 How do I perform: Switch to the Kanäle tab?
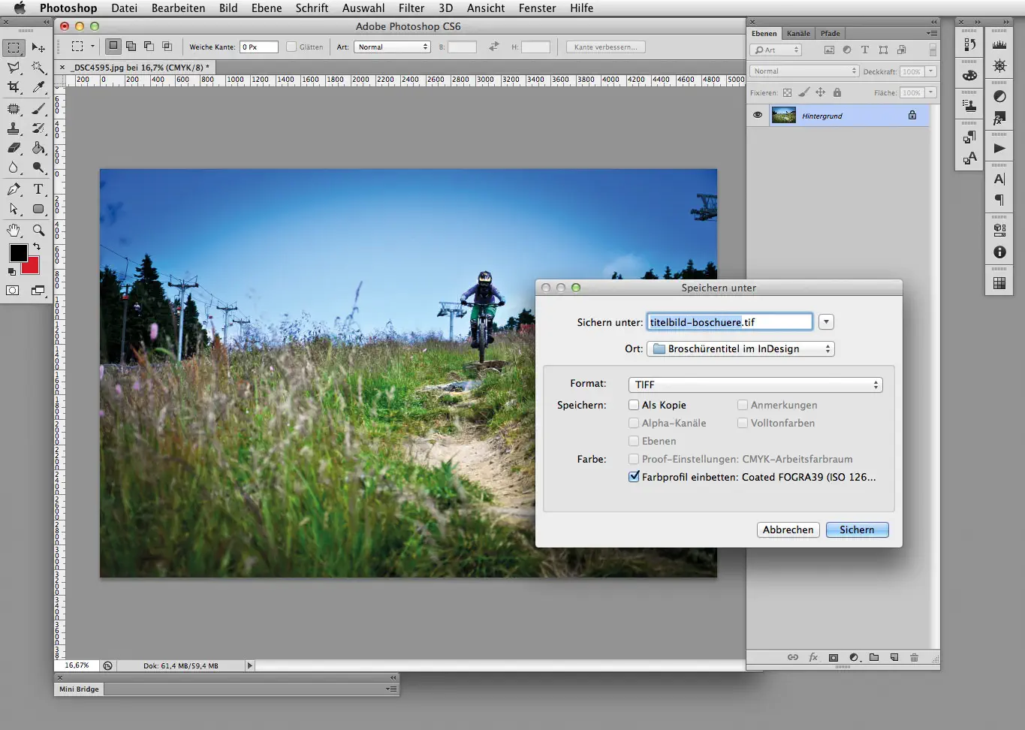pos(798,33)
